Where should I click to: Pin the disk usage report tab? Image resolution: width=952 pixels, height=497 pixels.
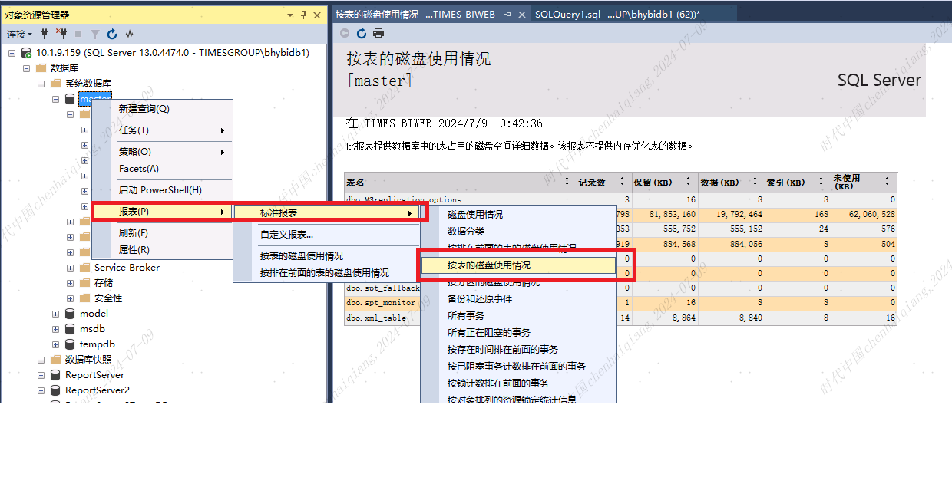click(x=508, y=14)
